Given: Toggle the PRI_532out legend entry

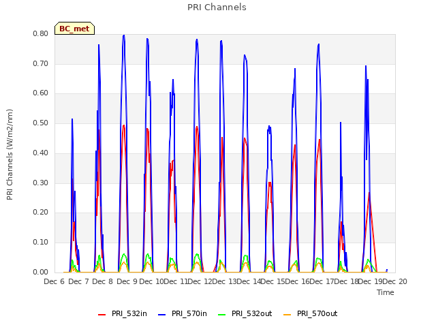Looking at the screenshot, I should coord(245,313).
